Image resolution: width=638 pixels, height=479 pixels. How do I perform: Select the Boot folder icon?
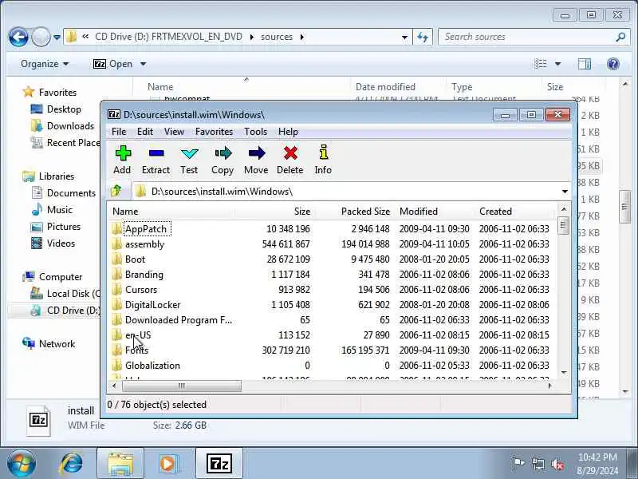[x=116, y=259]
